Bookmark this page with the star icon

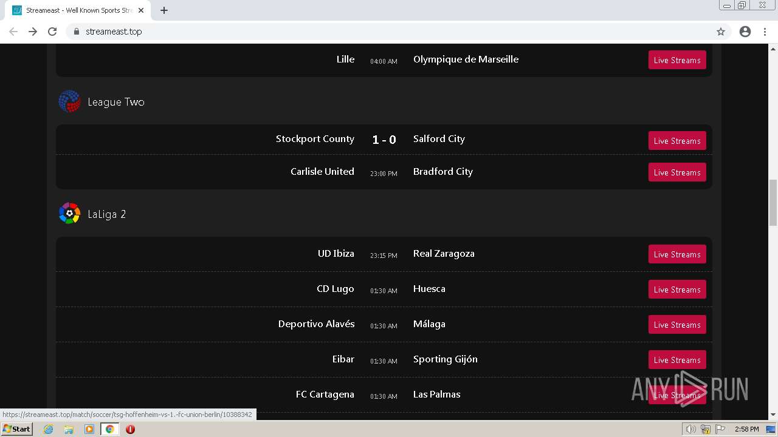(x=721, y=32)
